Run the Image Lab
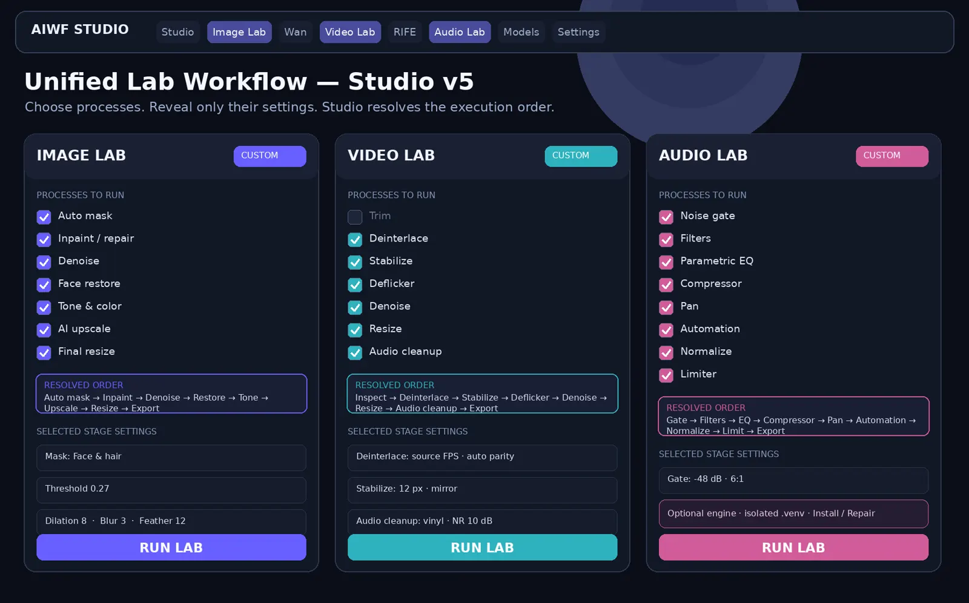 click(x=171, y=547)
